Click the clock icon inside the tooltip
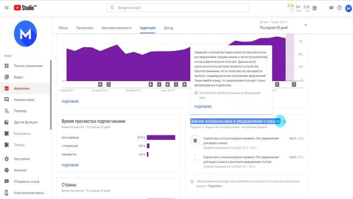353x199 pixels. 196,93
